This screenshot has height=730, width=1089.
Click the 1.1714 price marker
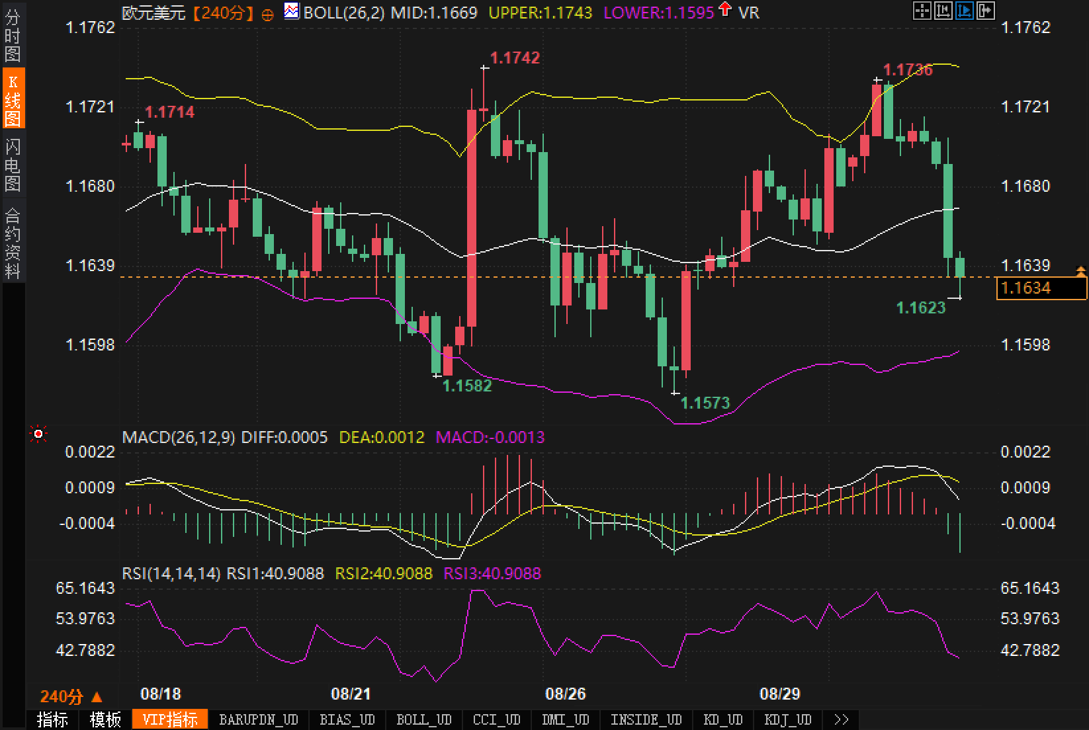click(x=169, y=112)
